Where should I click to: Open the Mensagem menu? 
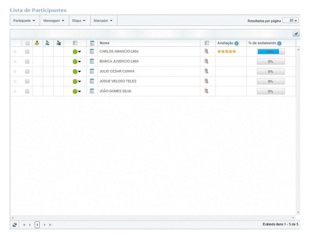[x=54, y=21]
